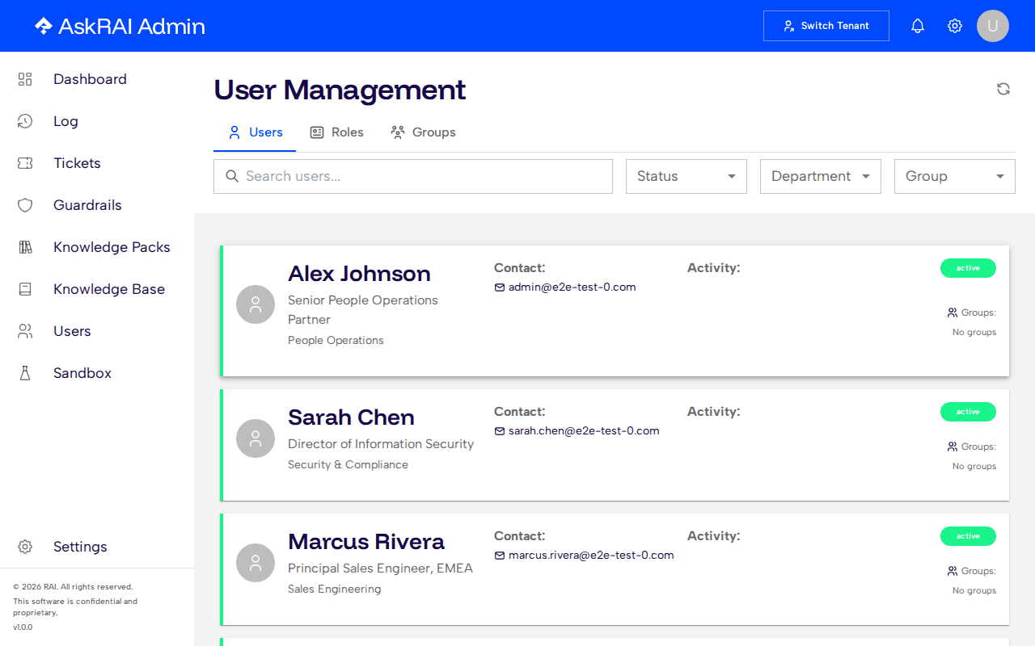1035x646 pixels.
Task: Click Alex Johnson's avatar
Action: tap(256, 304)
